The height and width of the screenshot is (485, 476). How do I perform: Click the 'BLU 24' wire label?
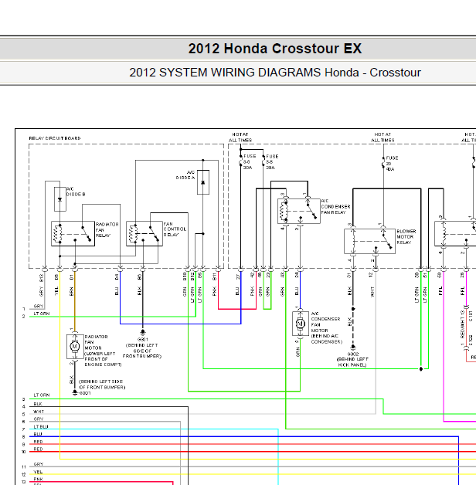[297, 283]
